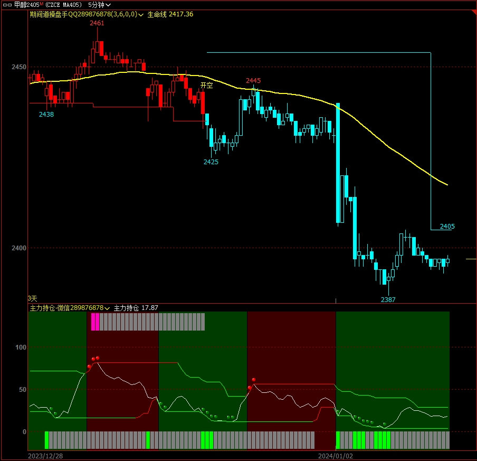Click the red M marker after 甲醇2405
The image size is (477, 461).
click(41, 4)
